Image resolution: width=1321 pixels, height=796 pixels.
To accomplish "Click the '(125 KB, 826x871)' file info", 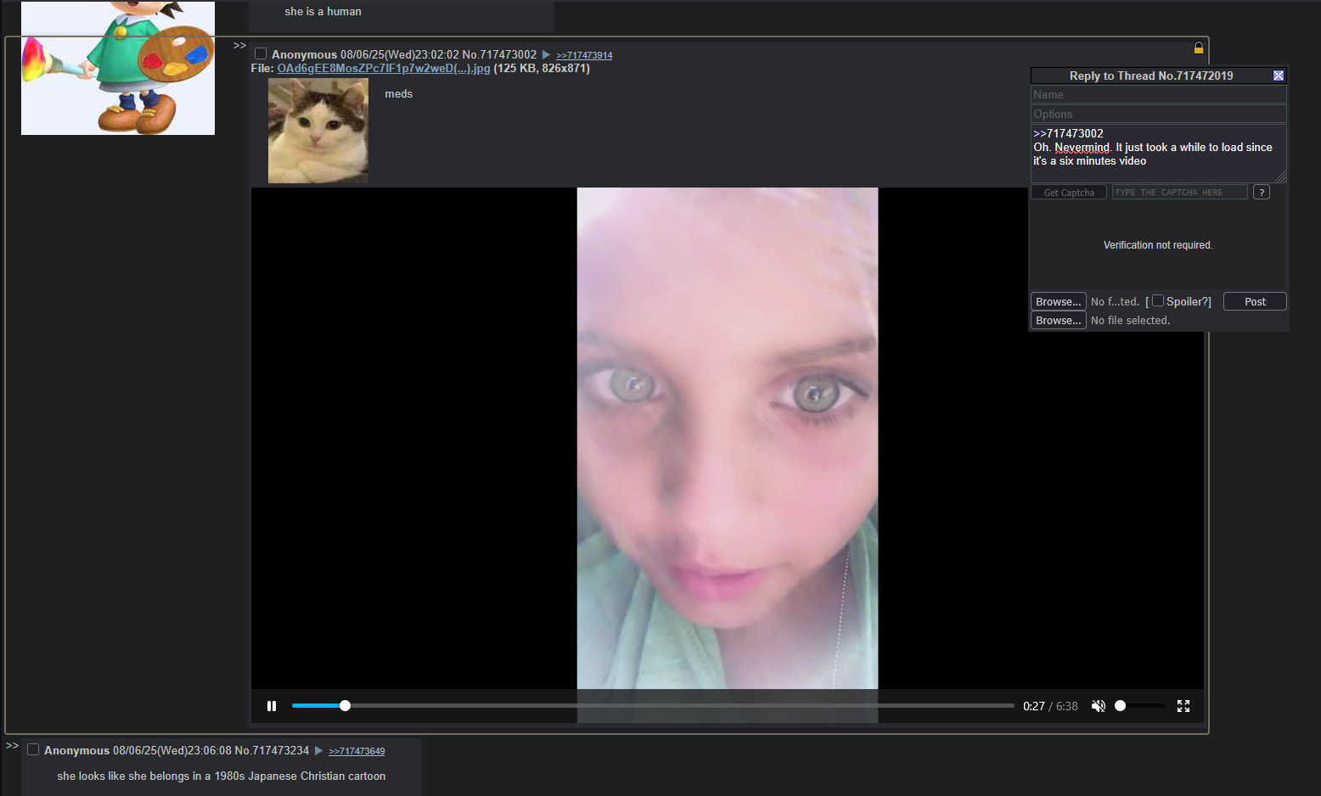I will pyautogui.click(x=542, y=69).
